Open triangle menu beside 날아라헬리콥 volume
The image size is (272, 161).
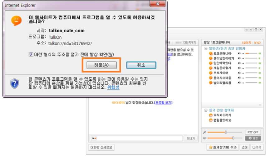[x=243, y=83]
